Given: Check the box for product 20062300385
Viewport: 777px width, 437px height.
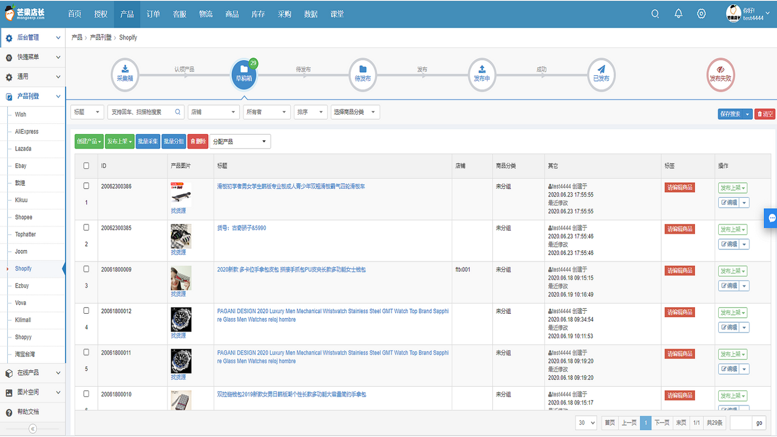Looking at the screenshot, I should click(86, 228).
